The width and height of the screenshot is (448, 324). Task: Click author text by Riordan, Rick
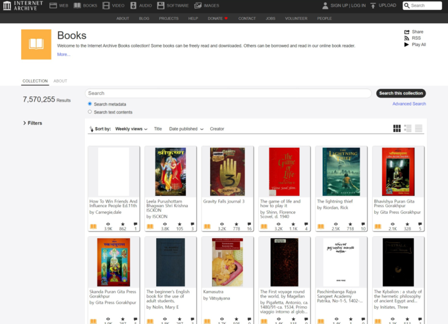click(x=333, y=208)
